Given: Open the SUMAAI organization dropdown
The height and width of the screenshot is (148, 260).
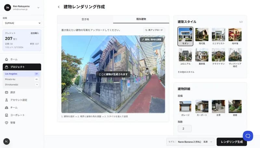Looking at the screenshot, I should tap(22, 23).
